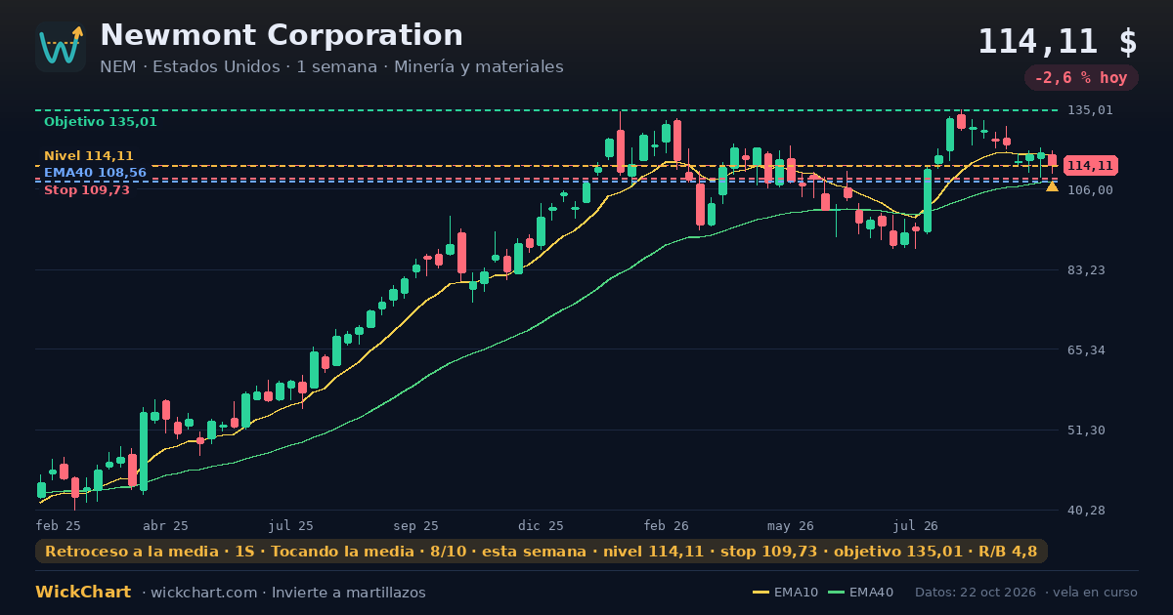Screen dimensions: 1173x615
Task: Click the EMA40 108,56 label
Action: click(x=95, y=172)
